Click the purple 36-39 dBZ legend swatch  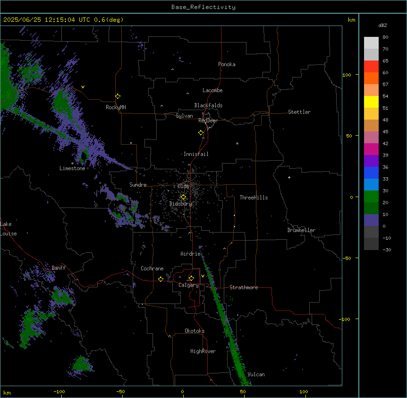pos(371,161)
